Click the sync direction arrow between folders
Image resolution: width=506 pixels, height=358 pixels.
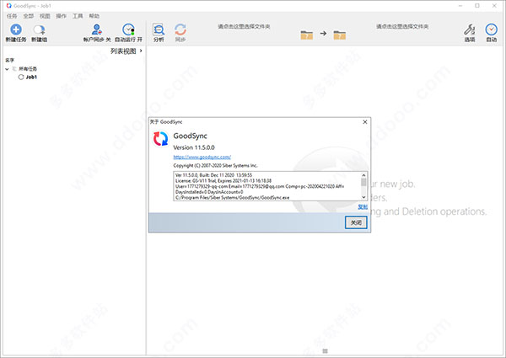(x=323, y=33)
